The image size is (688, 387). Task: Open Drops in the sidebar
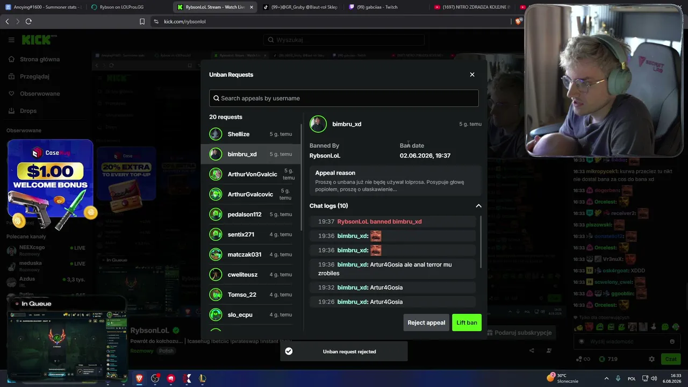(x=28, y=111)
